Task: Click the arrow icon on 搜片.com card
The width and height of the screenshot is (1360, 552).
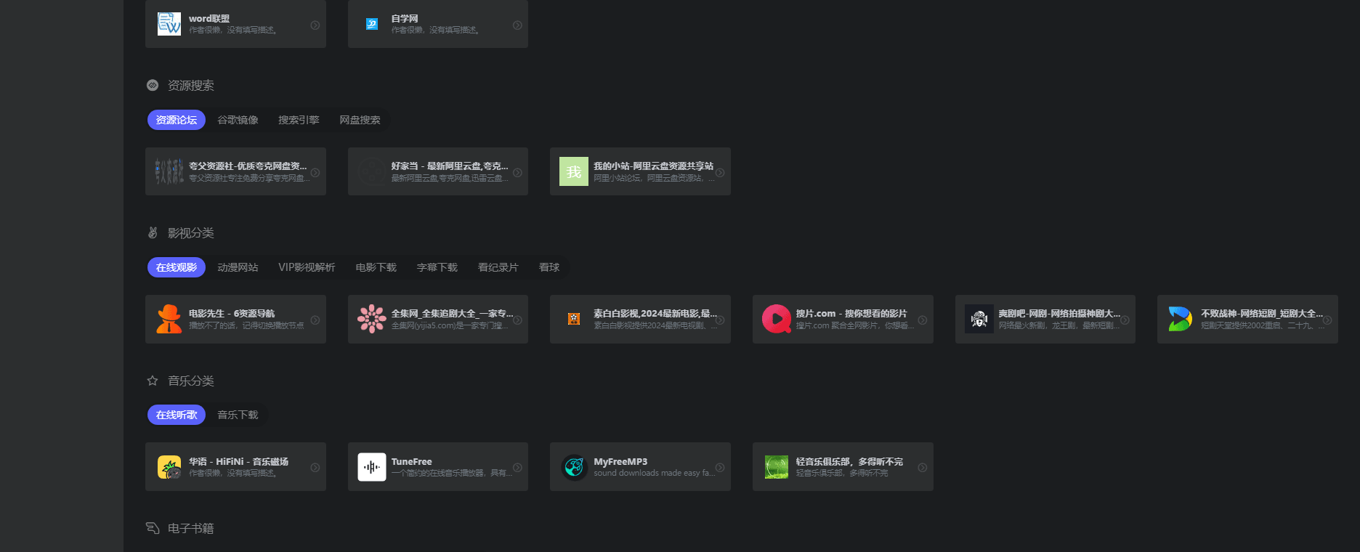Action: (x=922, y=320)
